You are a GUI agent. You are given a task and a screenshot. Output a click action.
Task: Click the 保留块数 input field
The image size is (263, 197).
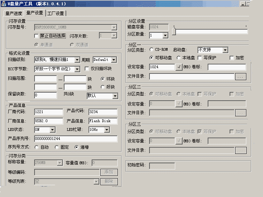coord(46,95)
